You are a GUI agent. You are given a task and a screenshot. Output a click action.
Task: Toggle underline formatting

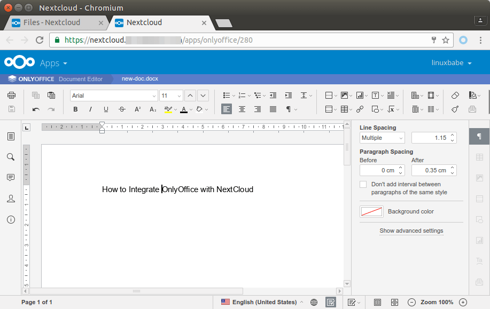tap(106, 109)
